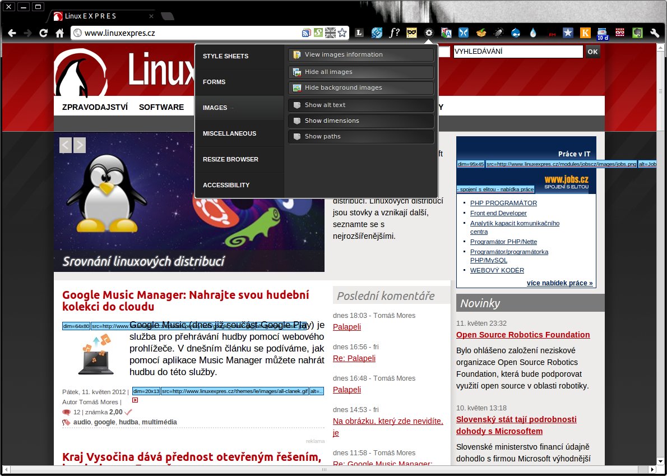This screenshot has width=667, height=476.
Task: Open the SOFTWARE navigation menu item
Action: pos(161,107)
